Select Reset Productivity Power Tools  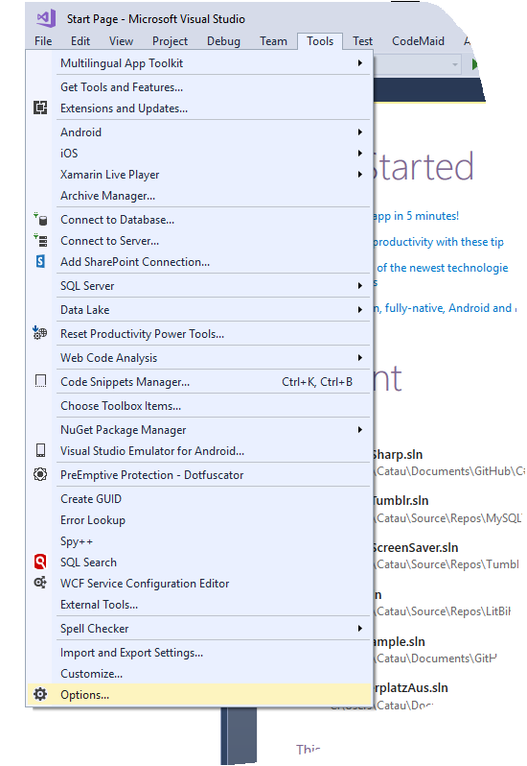coord(200,334)
